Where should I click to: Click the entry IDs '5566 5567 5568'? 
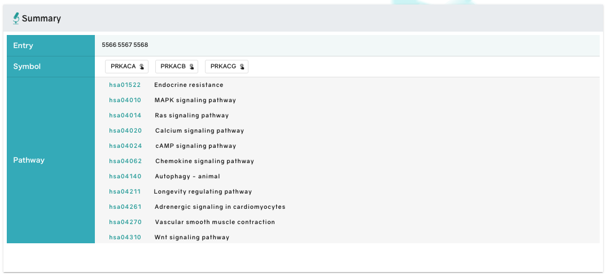coord(125,45)
